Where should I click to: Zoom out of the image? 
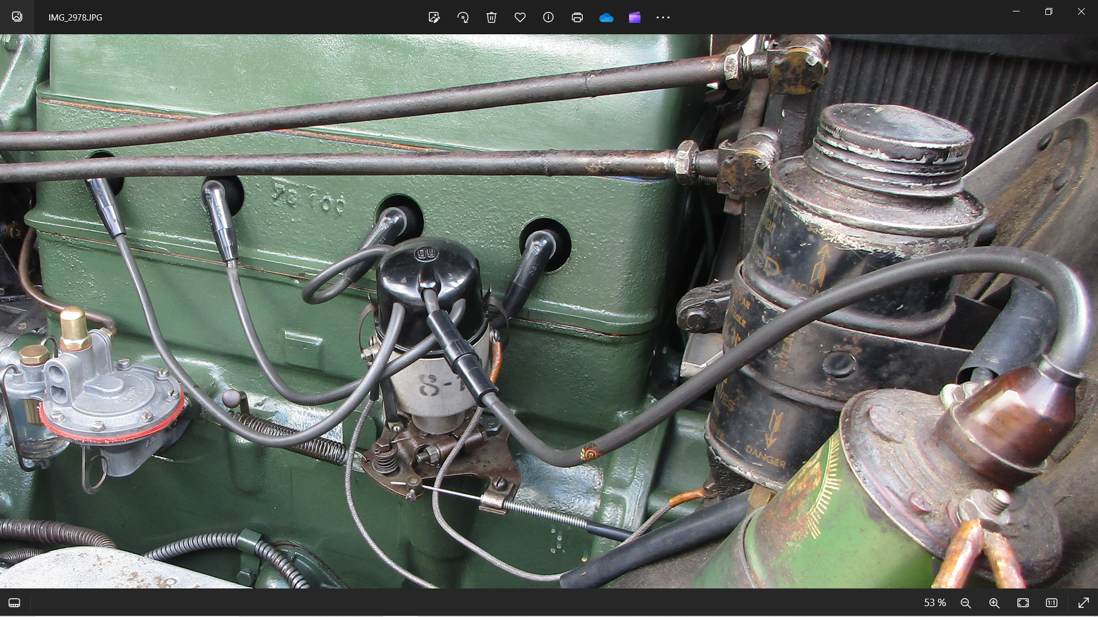966,603
